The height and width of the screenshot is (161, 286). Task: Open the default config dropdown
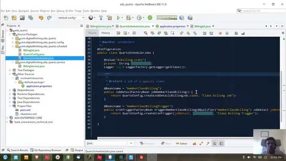click(x=71, y=18)
